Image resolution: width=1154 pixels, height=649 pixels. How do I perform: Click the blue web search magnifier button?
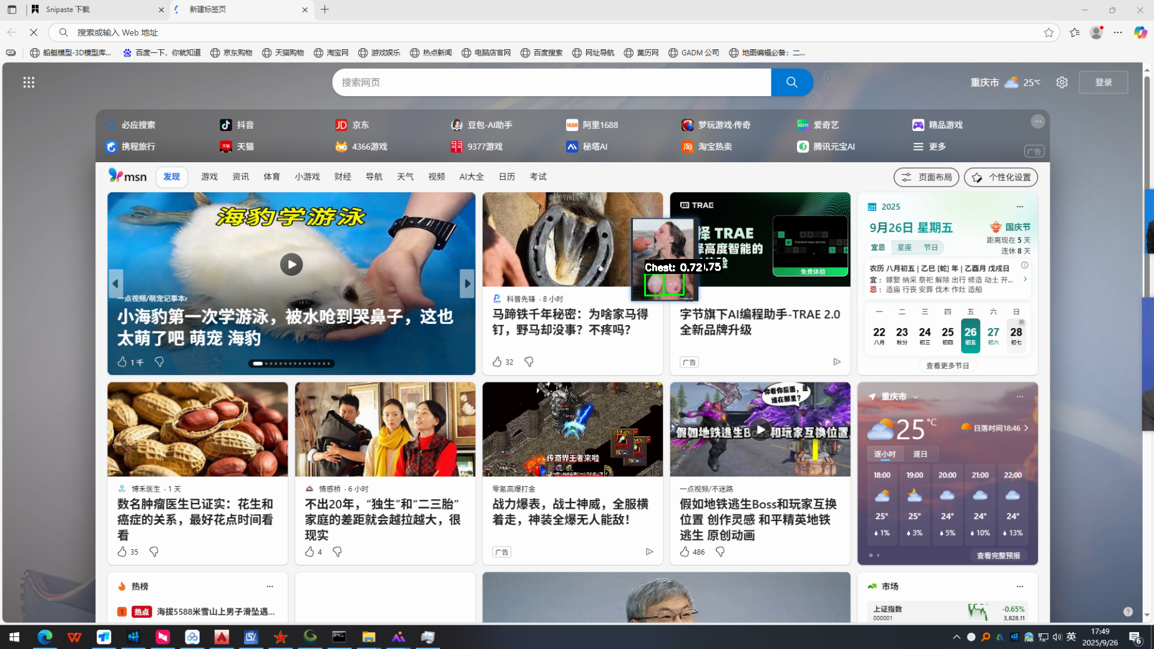pyautogui.click(x=791, y=82)
